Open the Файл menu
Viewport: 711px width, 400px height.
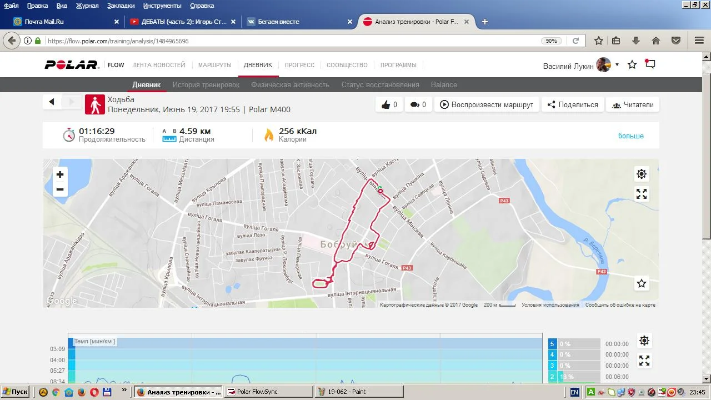pyautogui.click(x=11, y=6)
